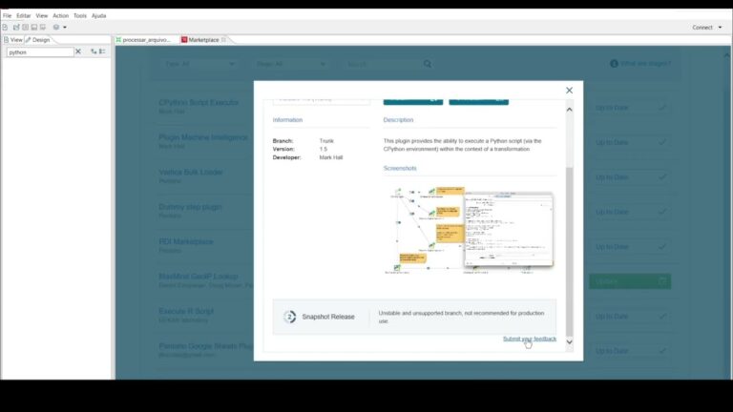Open the Stage filter dropdown behind dialog
The width and height of the screenshot is (733, 412).
(290, 64)
